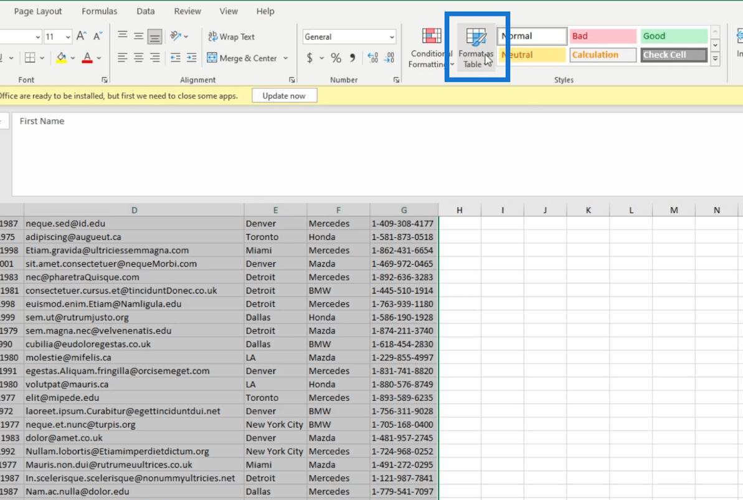743x500 pixels.
Task: Select the Good cell style
Action: [x=674, y=36]
